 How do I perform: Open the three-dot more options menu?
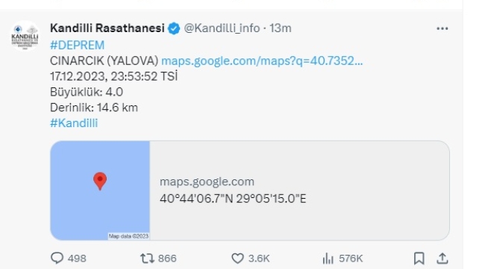[x=442, y=28]
